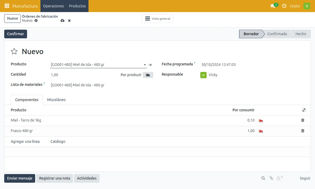
Task: Attach files with the paperclip icon
Action: [271, 178]
